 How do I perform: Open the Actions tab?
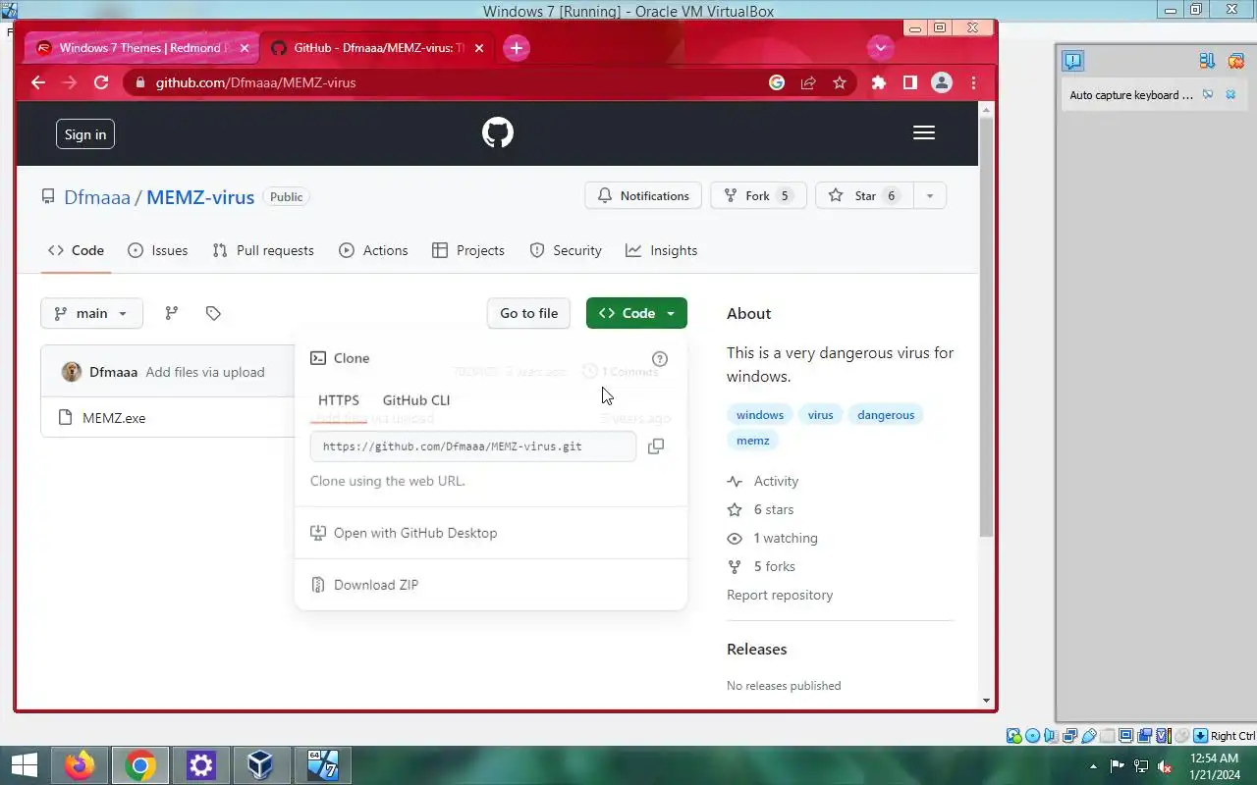click(x=373, y=250)
